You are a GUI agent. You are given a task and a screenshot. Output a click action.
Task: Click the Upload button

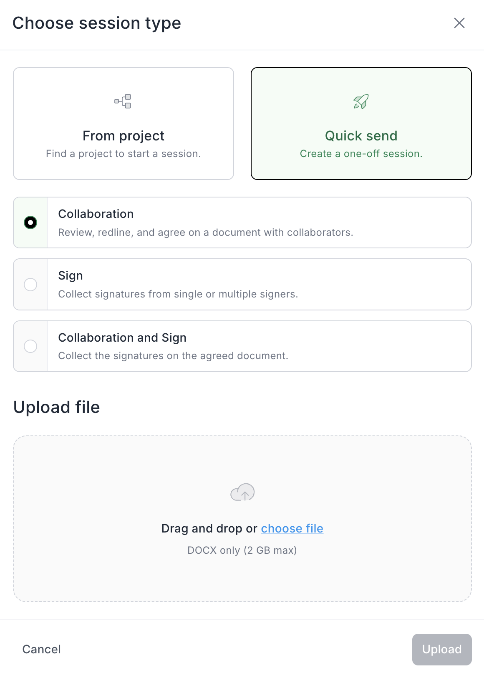pos(442,649)
